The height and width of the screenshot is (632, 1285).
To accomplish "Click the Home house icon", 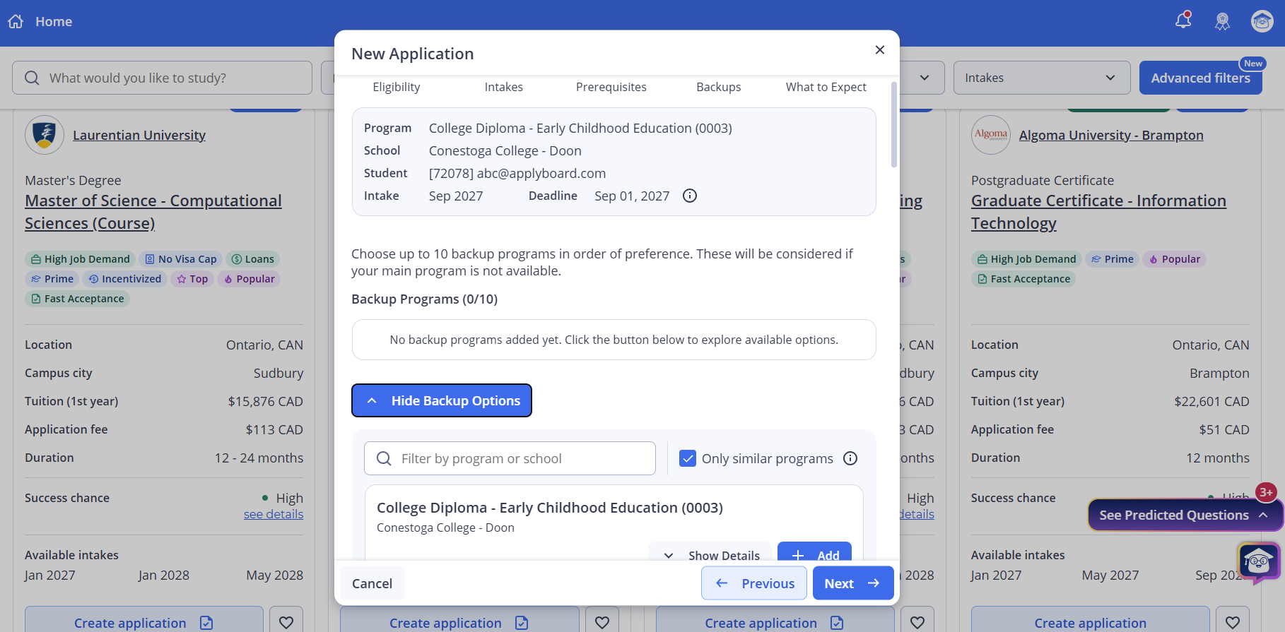I will (x=16, y=21).
